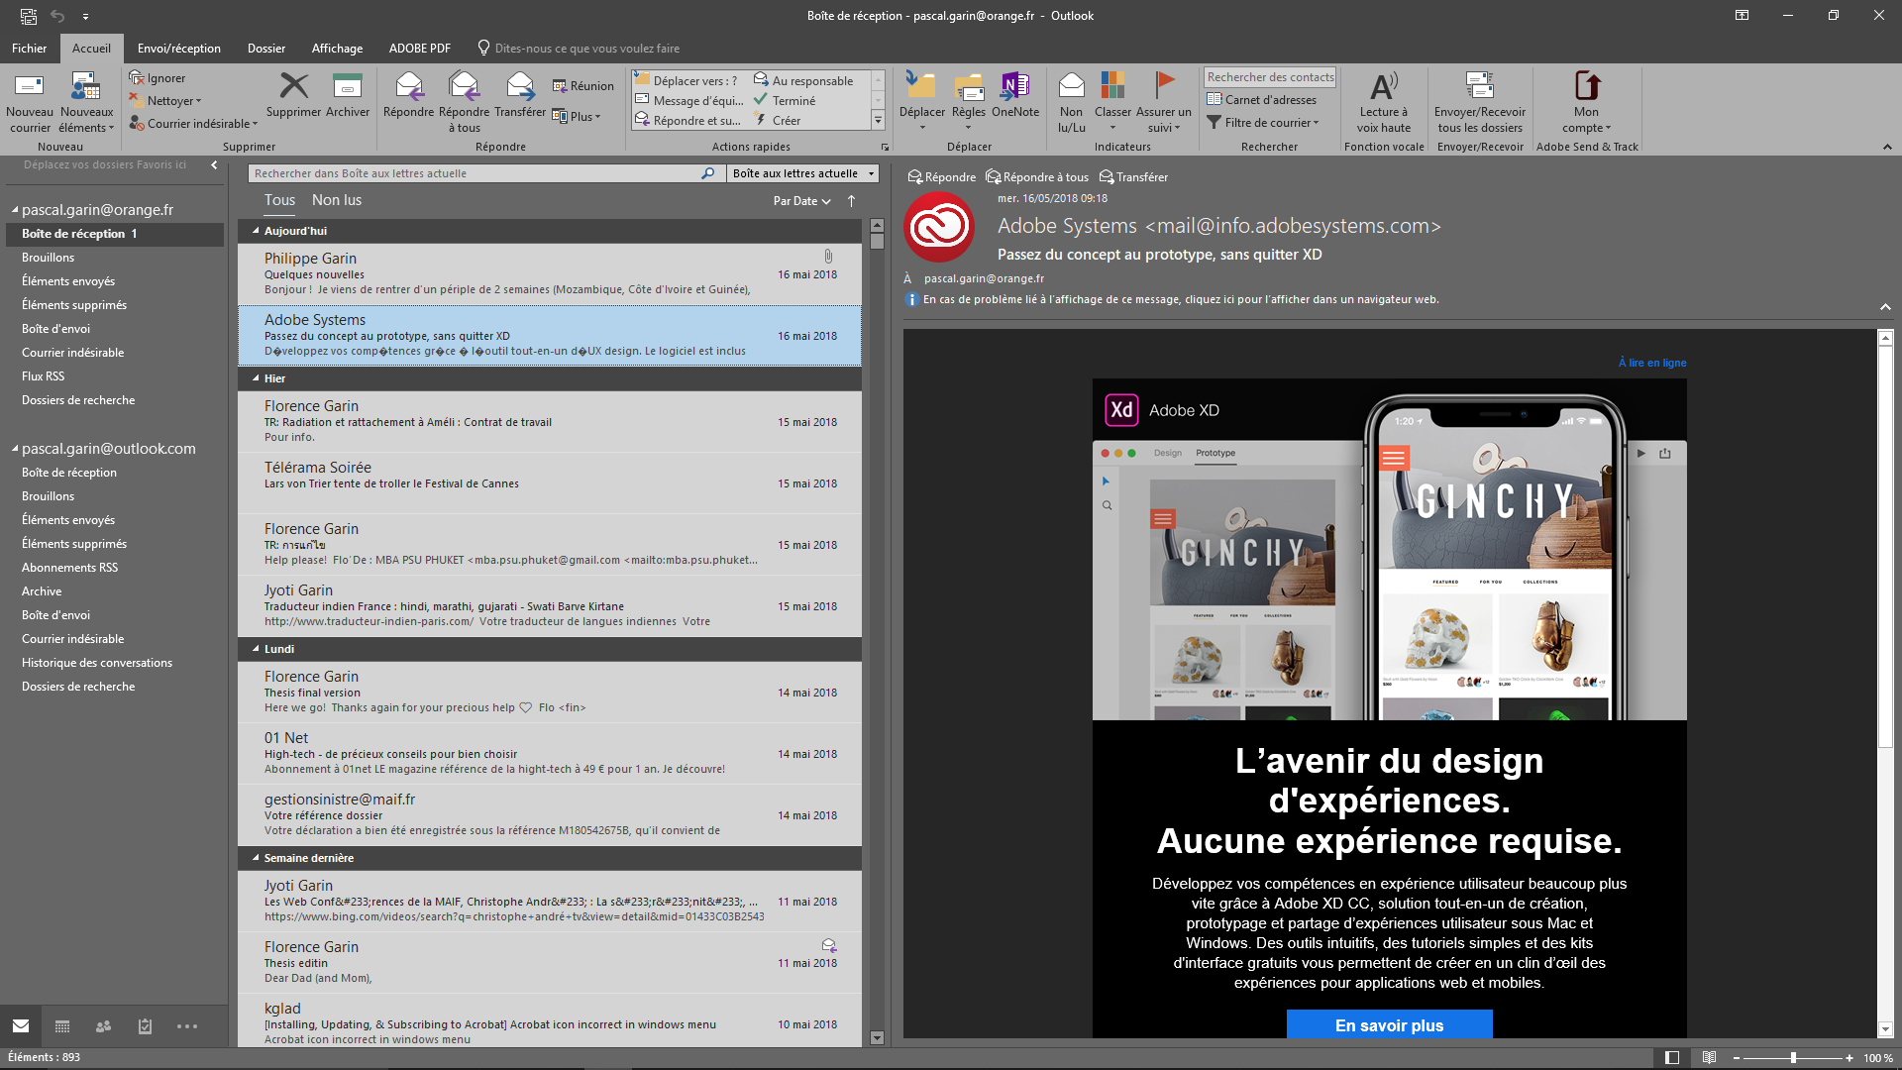Open the Boîte aux lettres actuelle dropdown

803,173
